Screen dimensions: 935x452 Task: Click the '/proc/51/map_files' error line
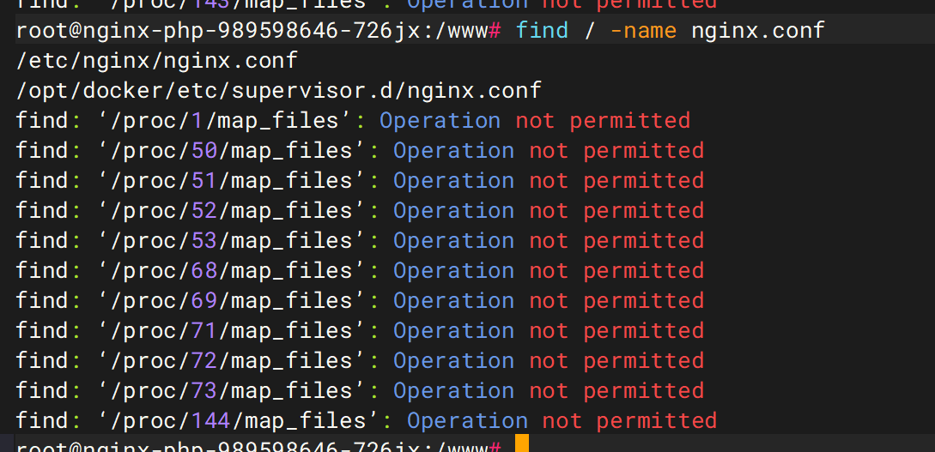[360, 180]
